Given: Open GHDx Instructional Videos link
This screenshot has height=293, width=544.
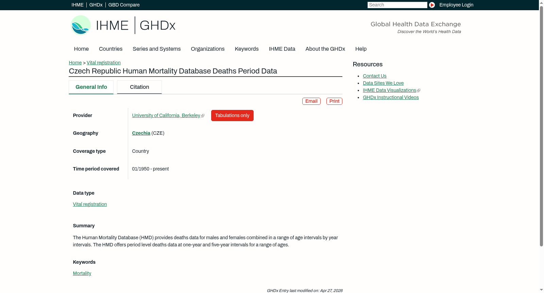Looking at the screenshot, I should (391, 97).
